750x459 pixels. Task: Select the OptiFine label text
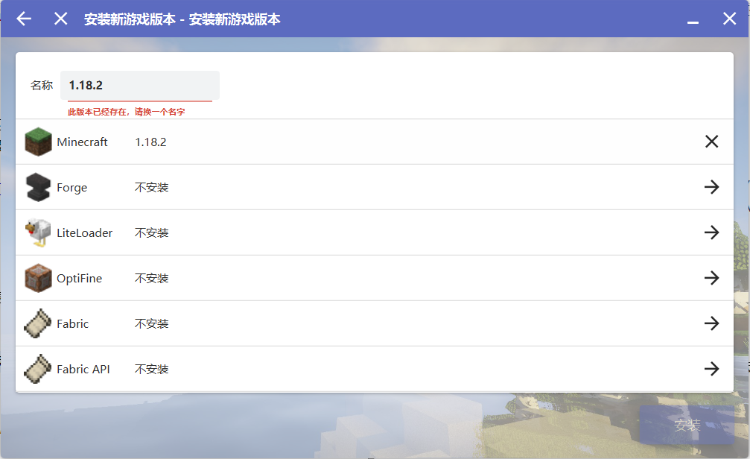(80, 279)
